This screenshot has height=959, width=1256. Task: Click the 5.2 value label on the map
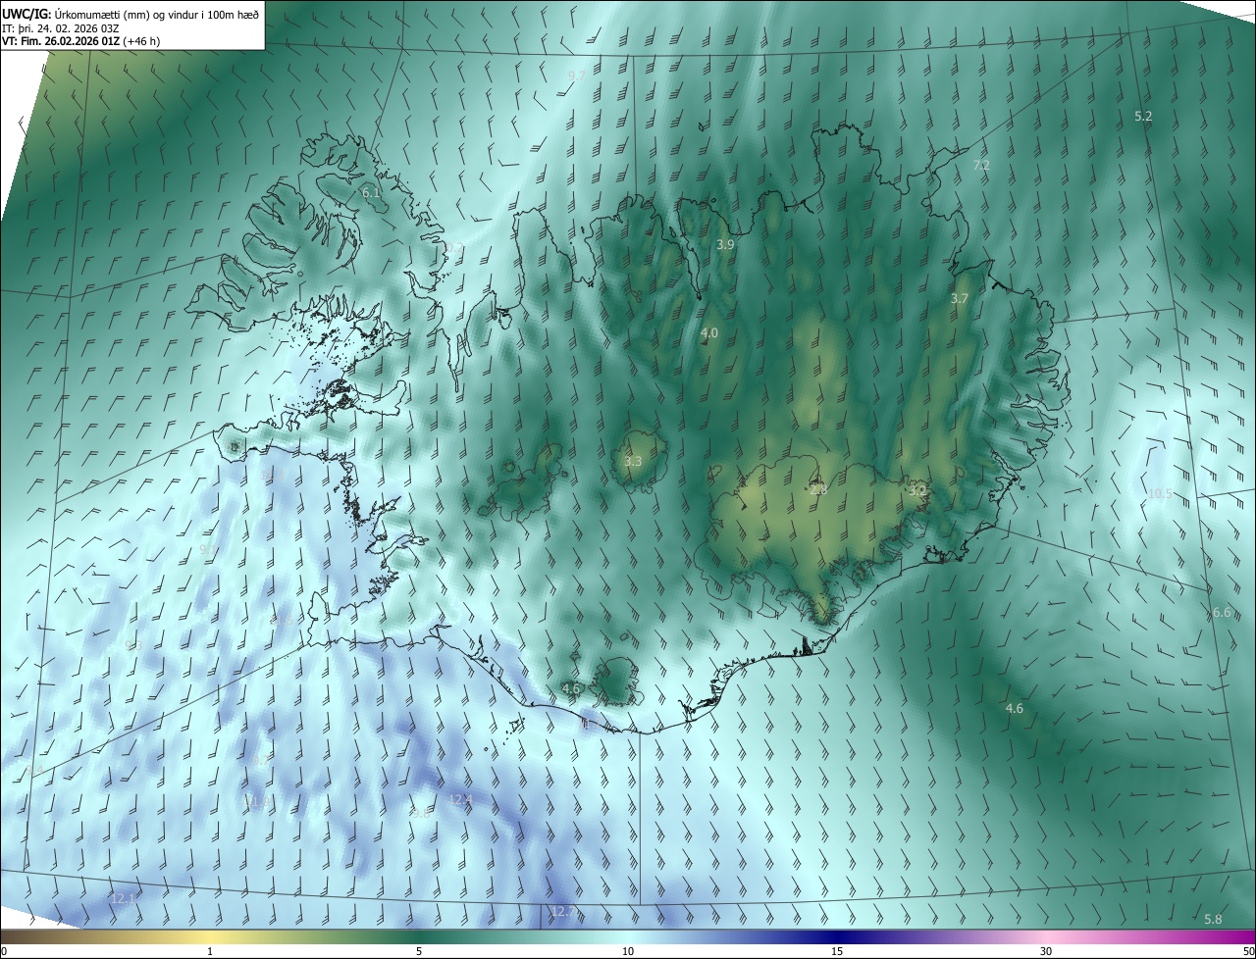pos(1143,116)
